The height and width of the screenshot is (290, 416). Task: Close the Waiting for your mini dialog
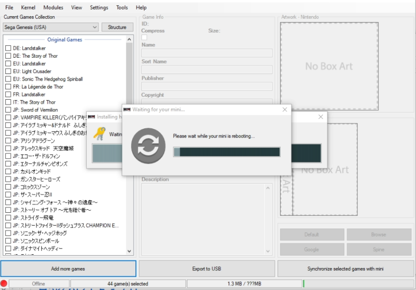click(x=284, y=109)
